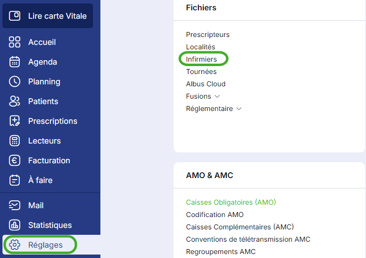Open Albus Cloud settings

click(x=206, y=84)
